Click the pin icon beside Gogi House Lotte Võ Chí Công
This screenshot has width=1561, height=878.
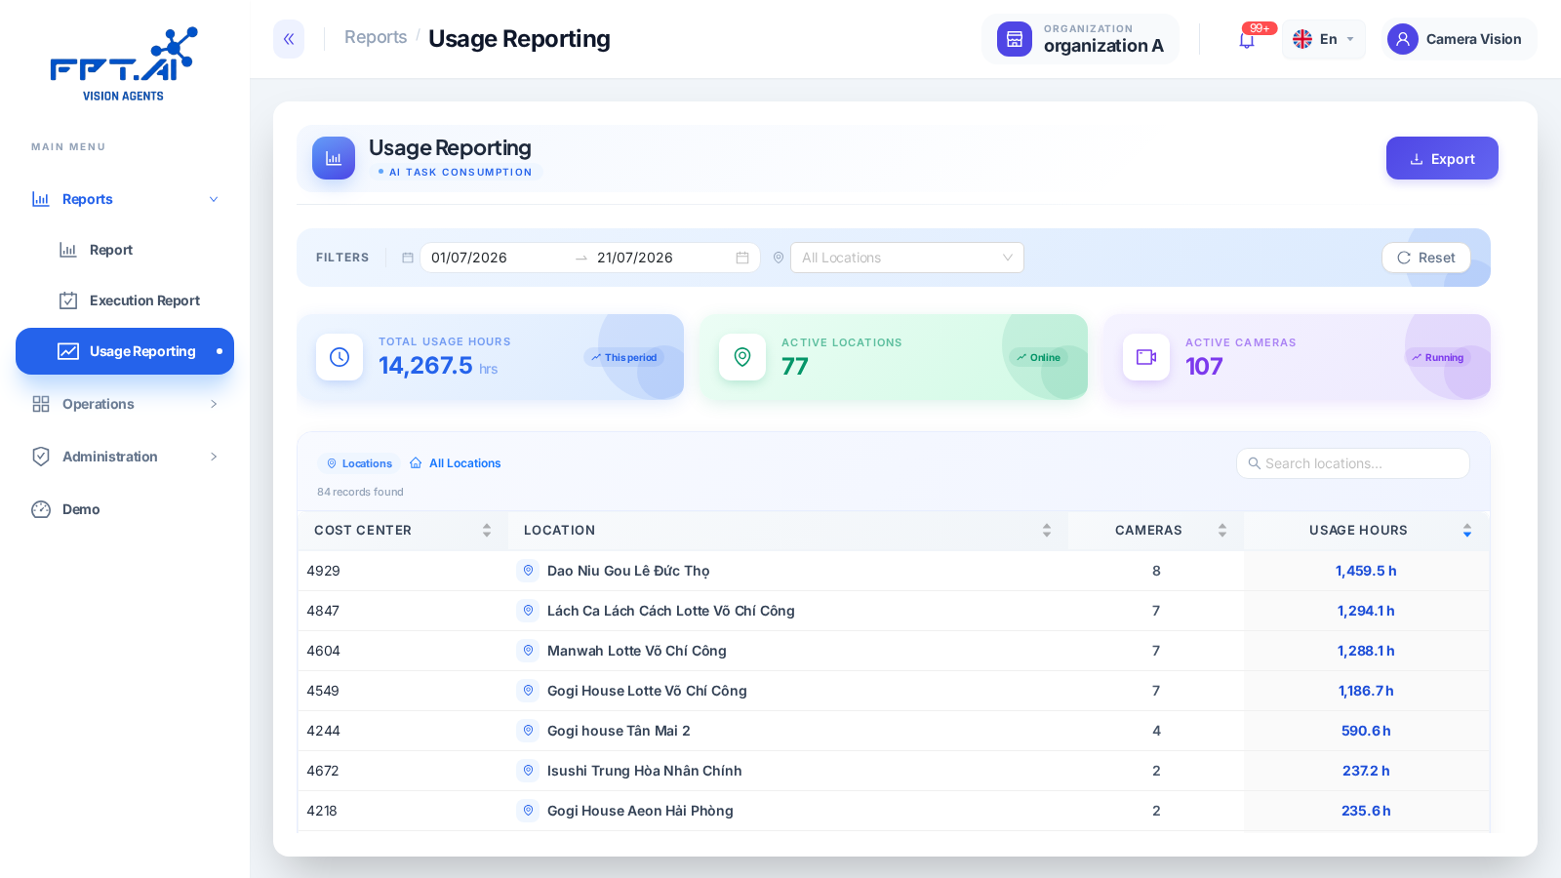coord(528,691)
